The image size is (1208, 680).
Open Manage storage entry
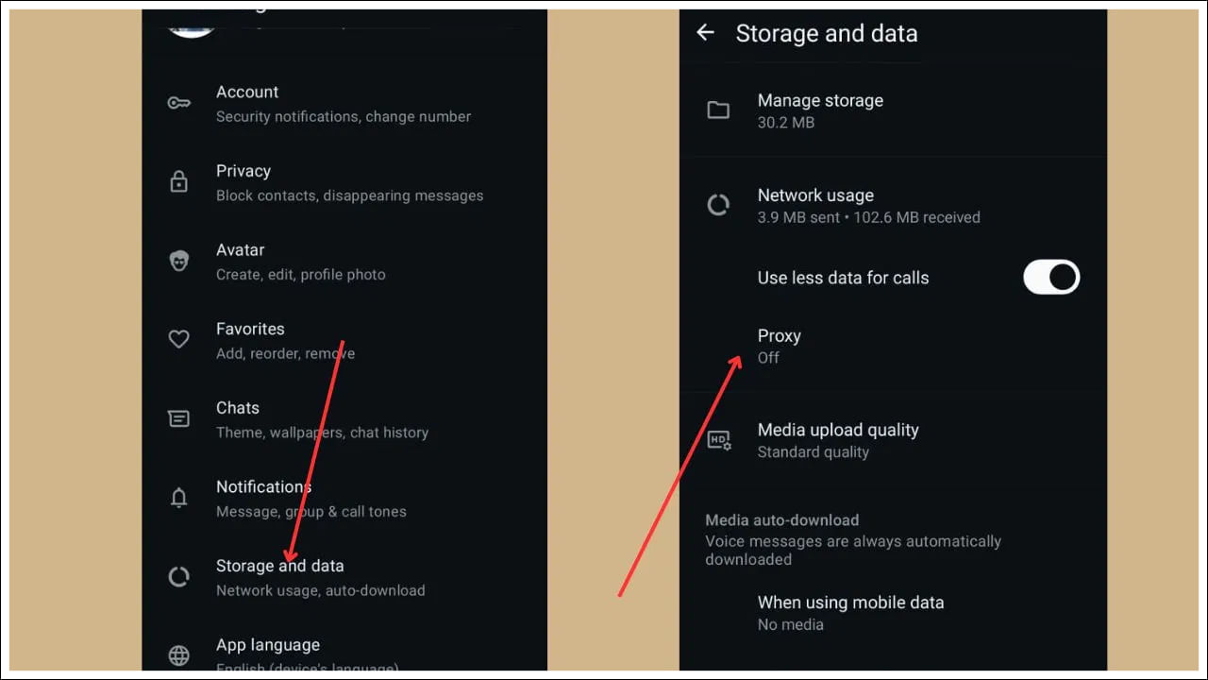(820, 110)
